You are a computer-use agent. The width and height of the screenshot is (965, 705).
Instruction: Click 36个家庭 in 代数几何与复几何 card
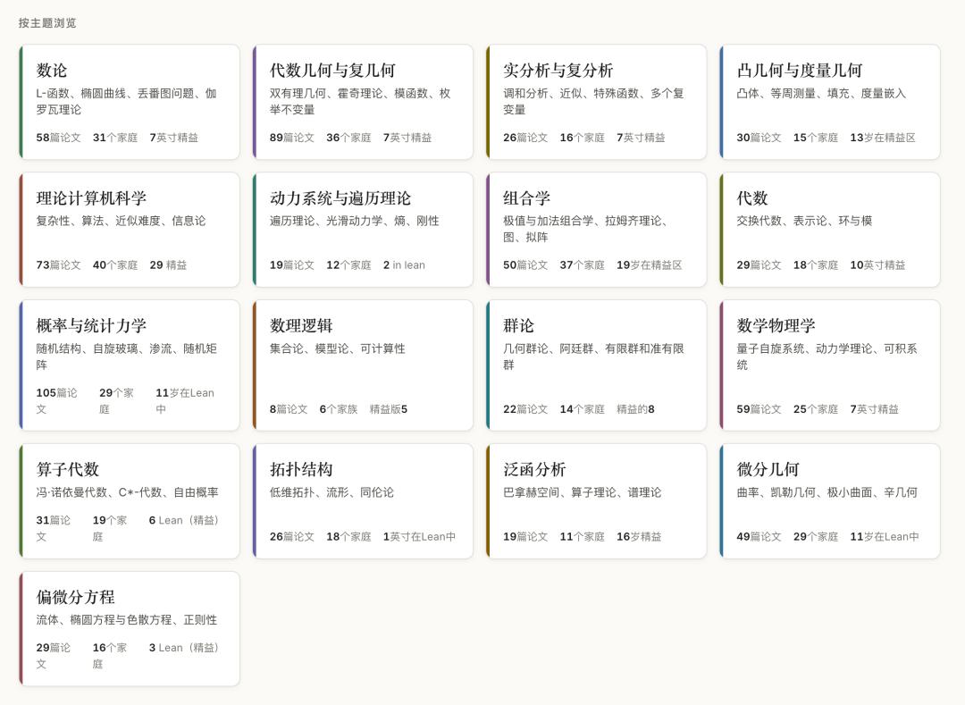point(349,138)
